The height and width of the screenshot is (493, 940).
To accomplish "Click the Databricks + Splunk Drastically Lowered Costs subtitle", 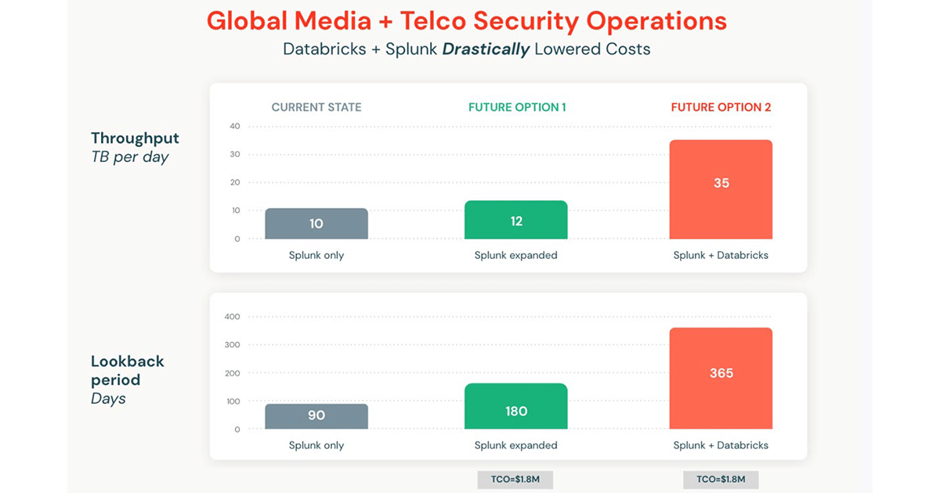I will click(x=467, y=49).
